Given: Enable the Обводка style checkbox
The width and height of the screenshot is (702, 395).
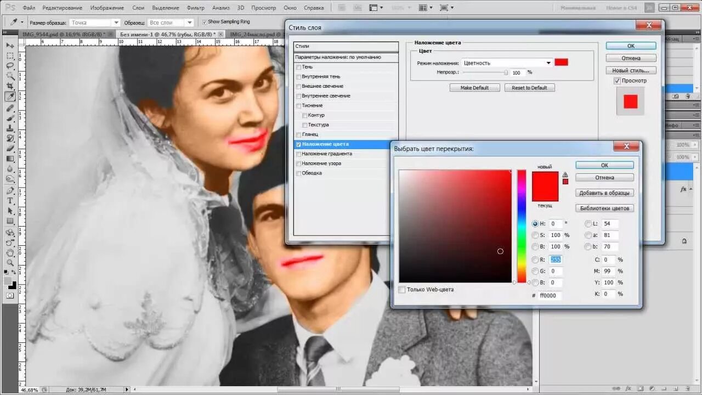Looking at the screenshot, I should click(298, 173).
